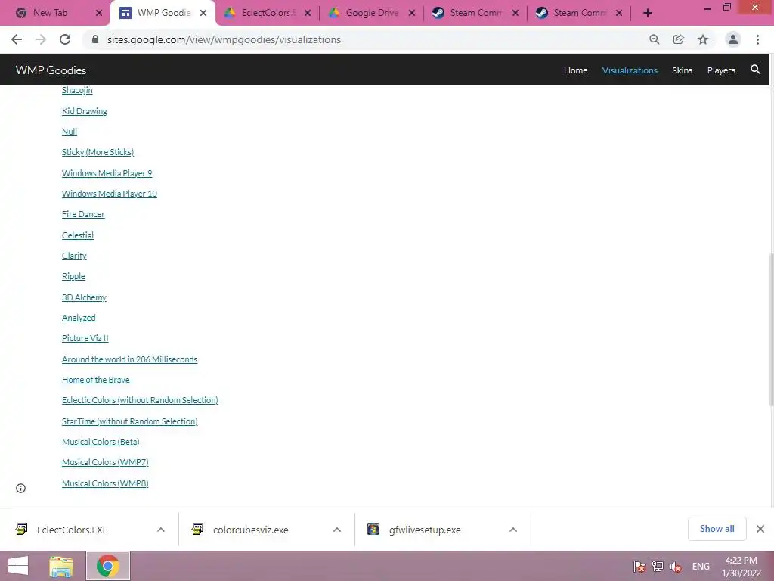
Task: Open the site search magnifier in WMP Goodies header
Action: point(755,70)
